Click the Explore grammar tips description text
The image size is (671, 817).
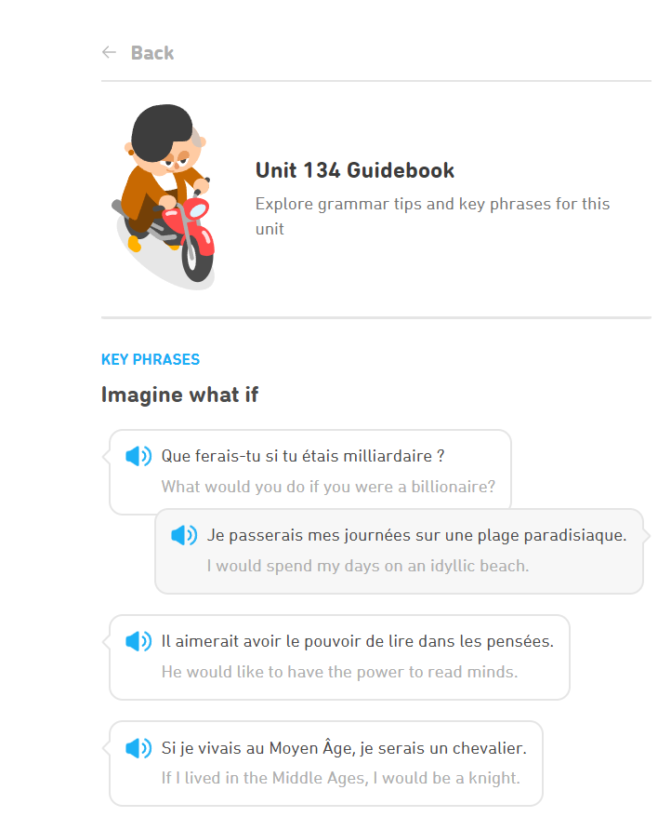432,216
